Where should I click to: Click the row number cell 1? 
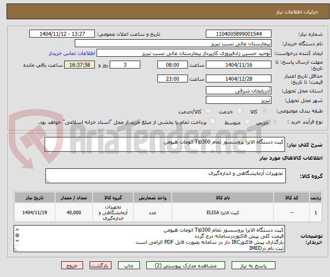pos(316,212)
